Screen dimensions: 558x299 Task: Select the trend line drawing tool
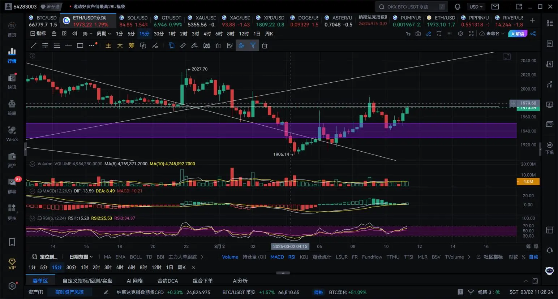coord(34,45)
